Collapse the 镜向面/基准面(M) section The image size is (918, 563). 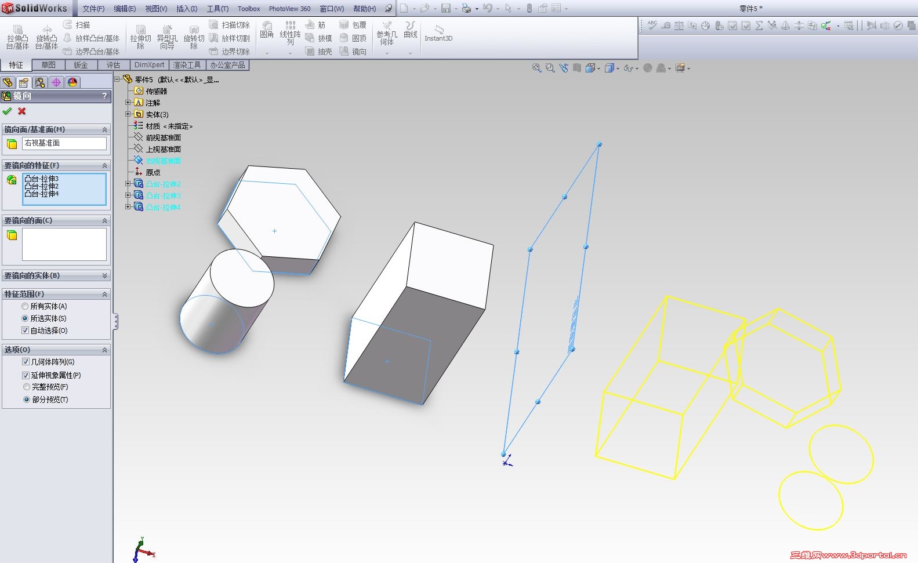click(x=105, y=129)
